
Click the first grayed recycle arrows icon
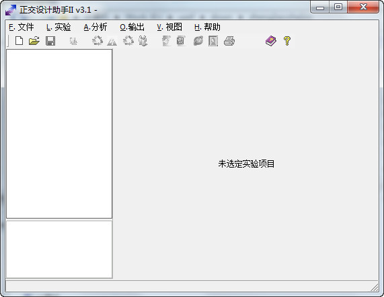pos(98,41)
